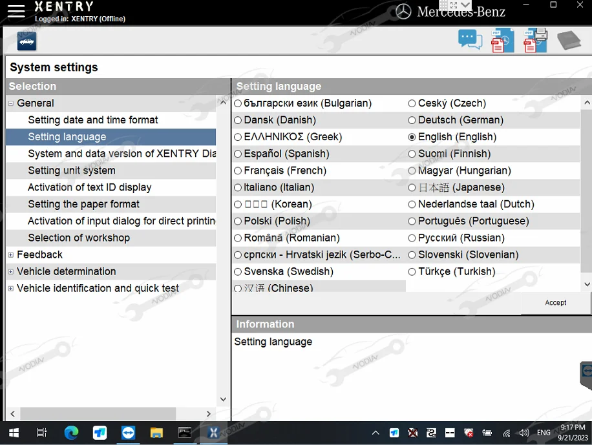Image resolution: width=592 pixels, height=445 pixels.
Task: Select Deutsch (German) radio button
Action: click(x=412, y=120)
